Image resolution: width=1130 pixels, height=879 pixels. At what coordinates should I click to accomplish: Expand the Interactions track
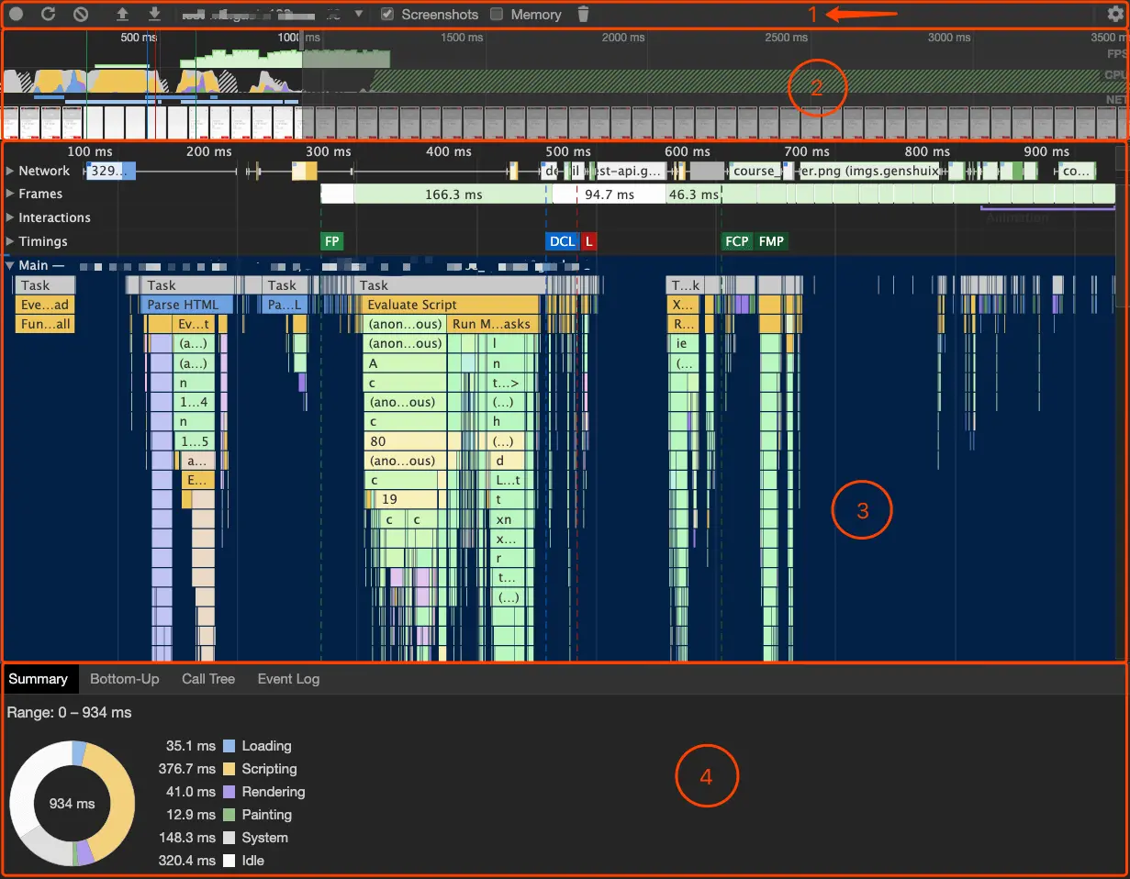tap(11, 217)
